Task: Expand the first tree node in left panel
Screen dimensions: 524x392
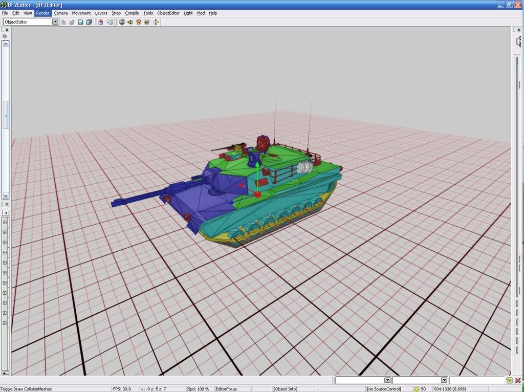Action: [x=5, y=222]
